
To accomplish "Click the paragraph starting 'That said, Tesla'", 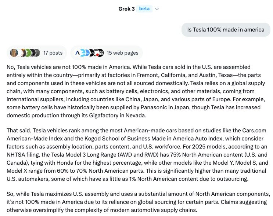I will tap(136, 155).
